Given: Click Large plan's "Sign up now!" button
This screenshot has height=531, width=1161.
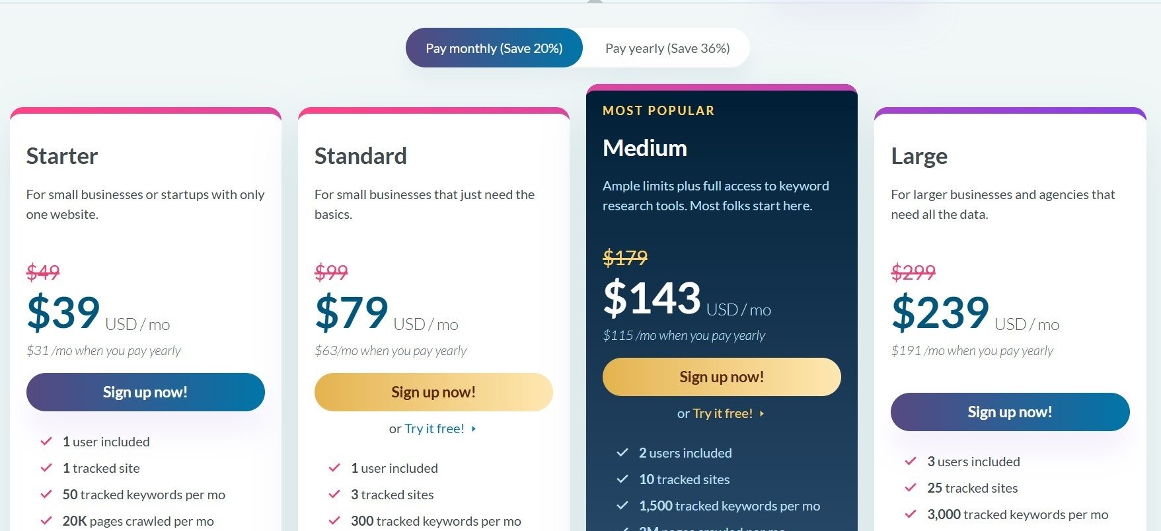Looking at the screenshot, I should pyautogui.click(x=1010, y=411).
